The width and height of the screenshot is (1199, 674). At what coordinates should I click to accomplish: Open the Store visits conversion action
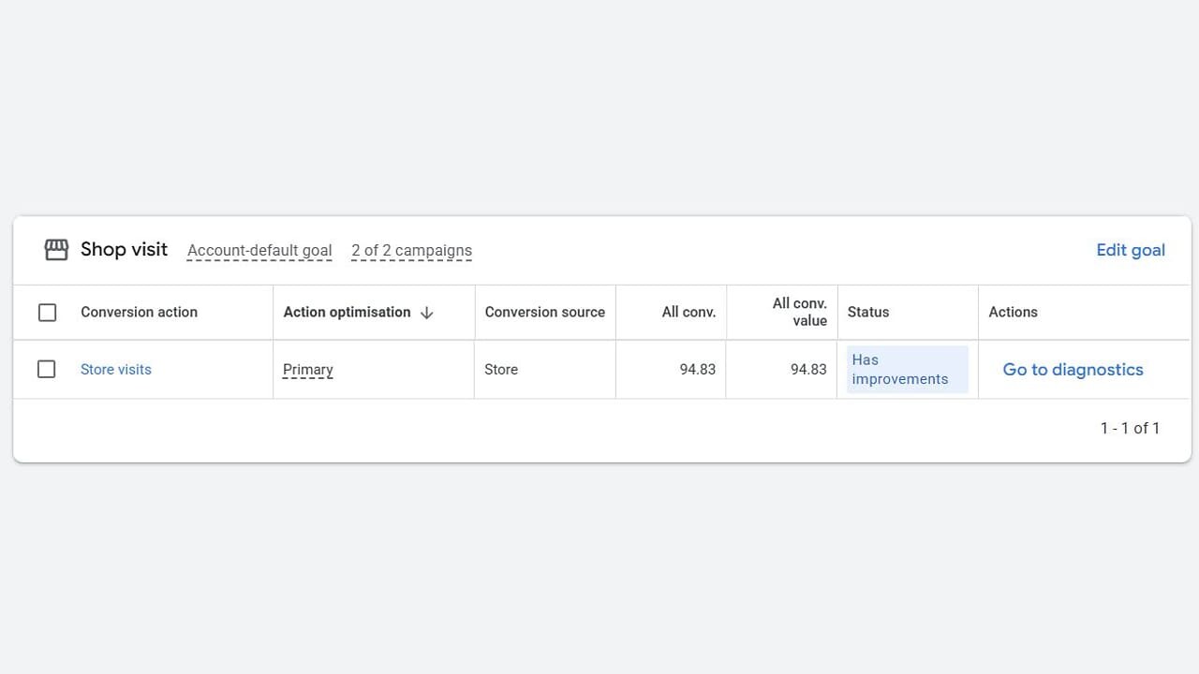click(x=116, y=370)
